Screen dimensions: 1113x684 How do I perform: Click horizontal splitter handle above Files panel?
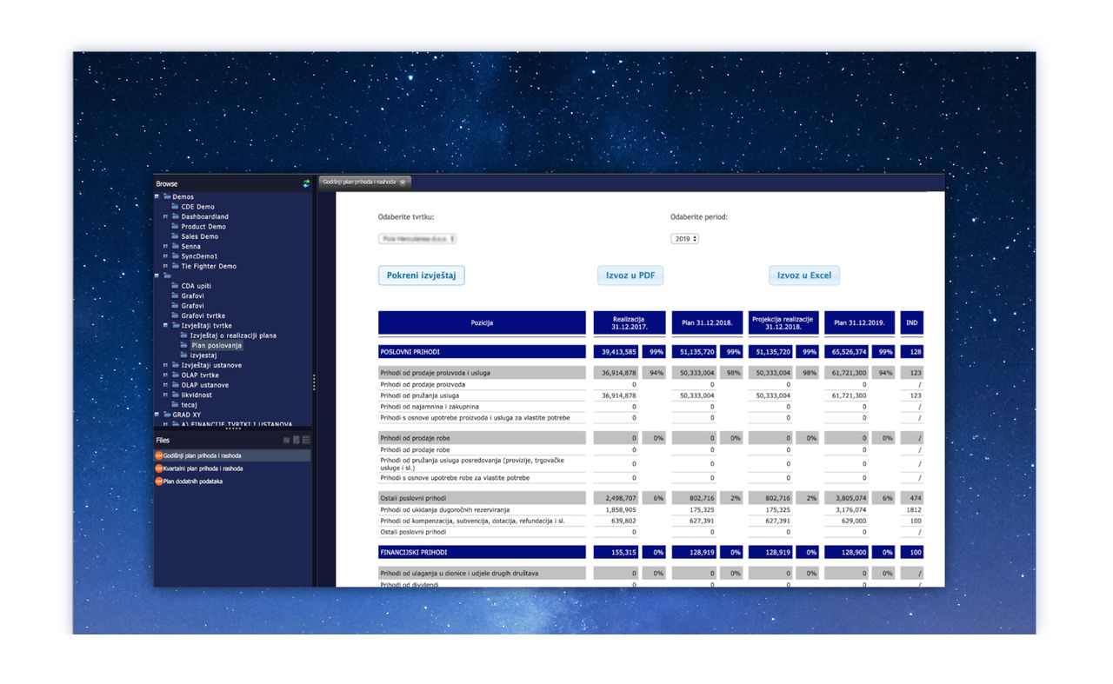232,428
